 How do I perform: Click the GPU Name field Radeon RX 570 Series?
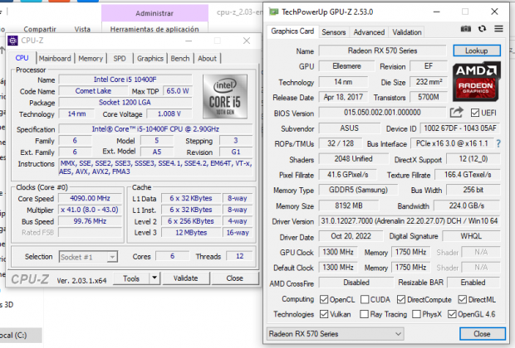(x=383, y=51)
